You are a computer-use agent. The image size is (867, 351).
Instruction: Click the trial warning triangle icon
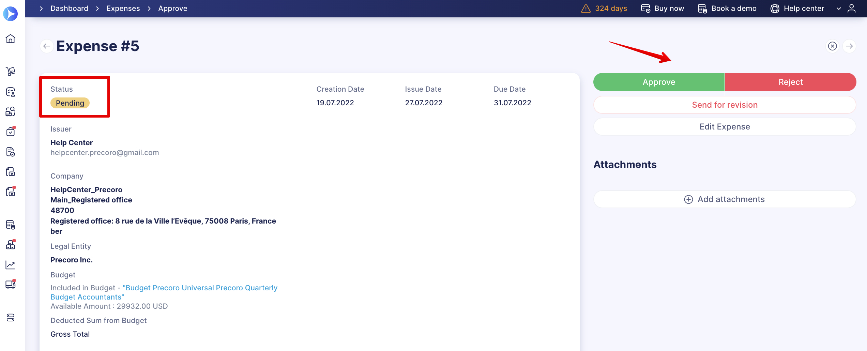[x=585, y=9]
